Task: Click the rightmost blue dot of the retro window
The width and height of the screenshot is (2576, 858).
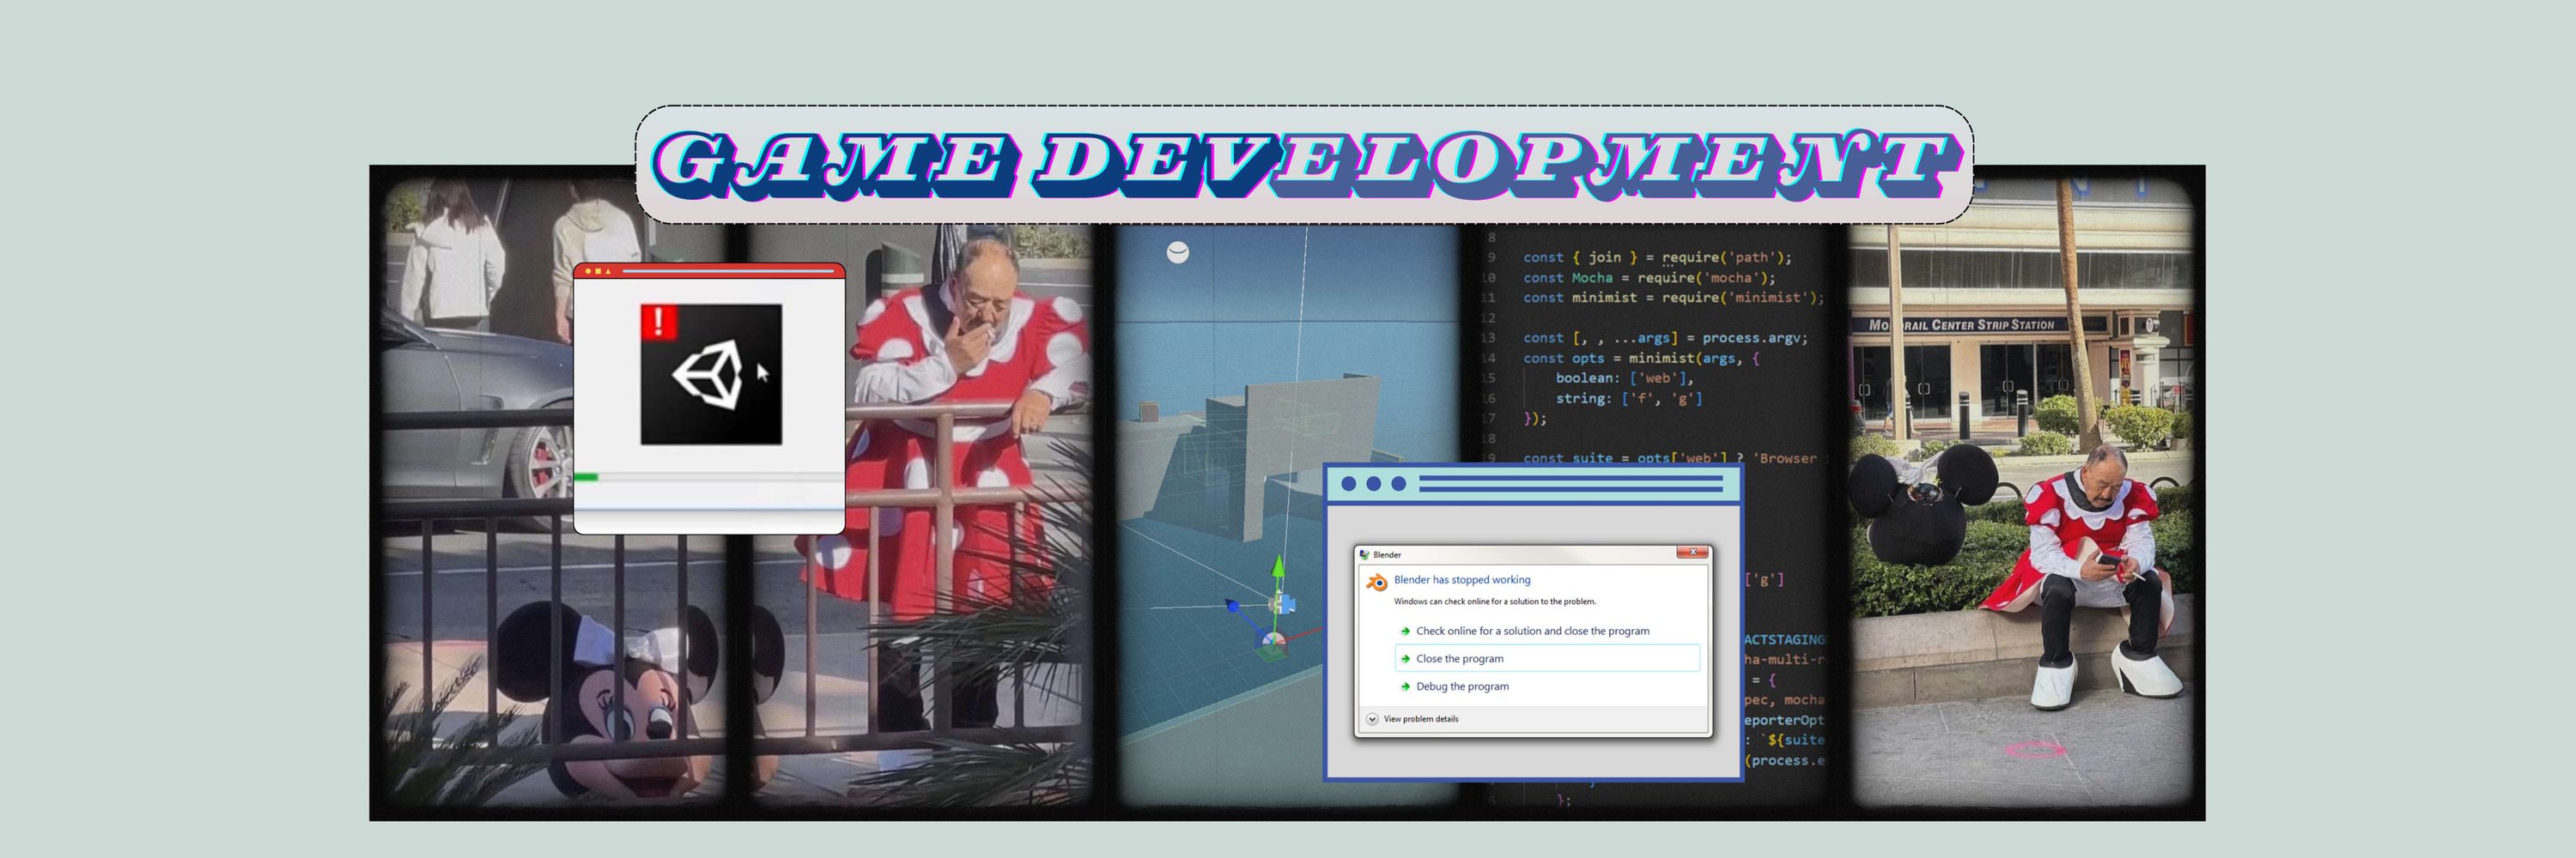Action: point(1399,485)
